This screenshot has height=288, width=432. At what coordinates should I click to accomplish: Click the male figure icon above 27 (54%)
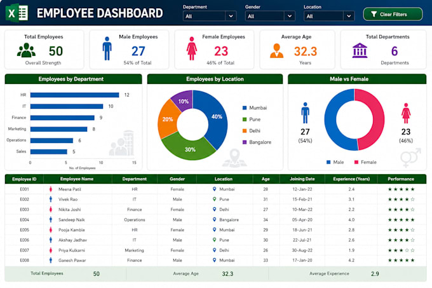(x=306, y=113)
